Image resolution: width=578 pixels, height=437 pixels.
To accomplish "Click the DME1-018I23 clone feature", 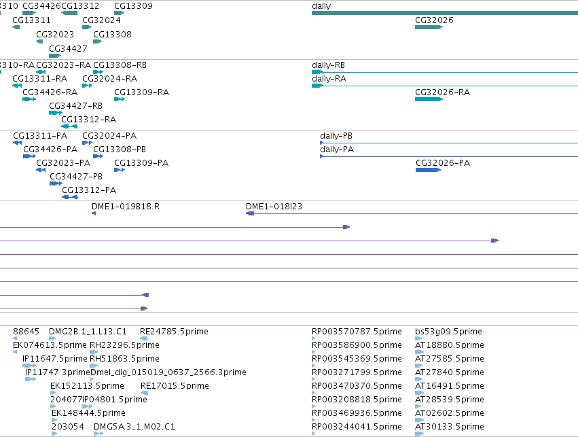I will coord(412,213).
